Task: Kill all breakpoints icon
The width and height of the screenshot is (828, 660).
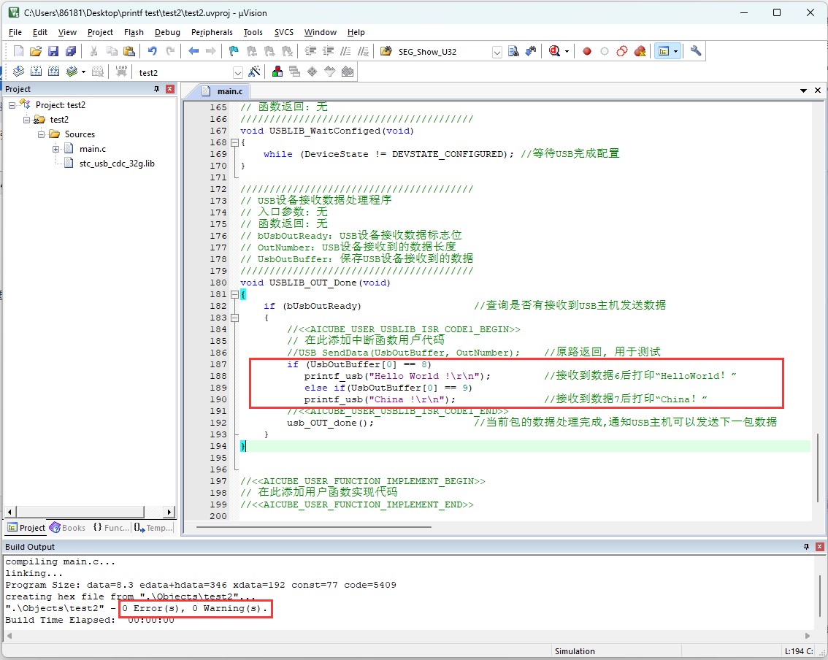Action: pyautogui.click(x=640, y=51)
